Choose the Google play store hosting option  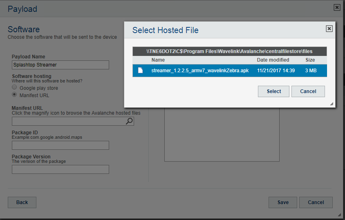tap(15, 88)
